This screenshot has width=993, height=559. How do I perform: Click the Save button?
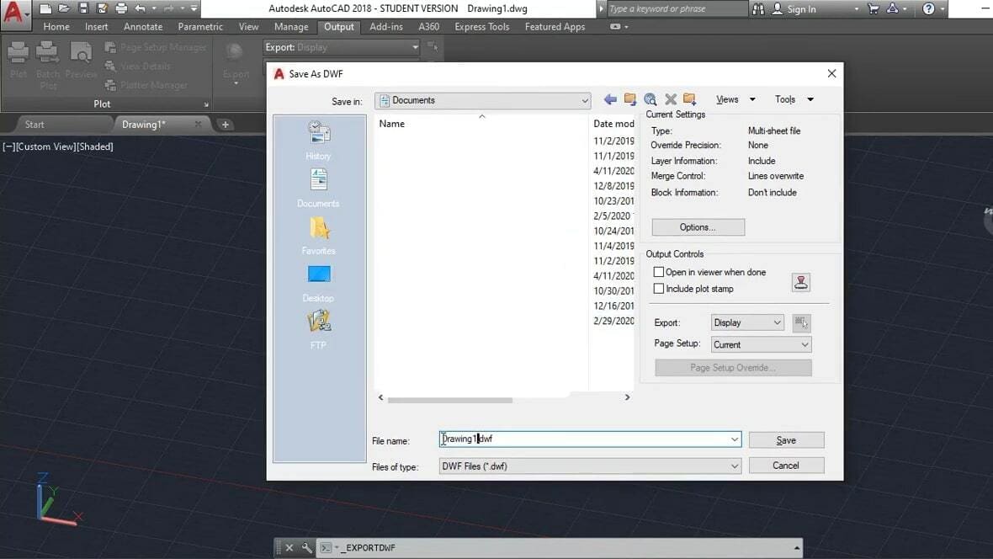click(786, 439)
